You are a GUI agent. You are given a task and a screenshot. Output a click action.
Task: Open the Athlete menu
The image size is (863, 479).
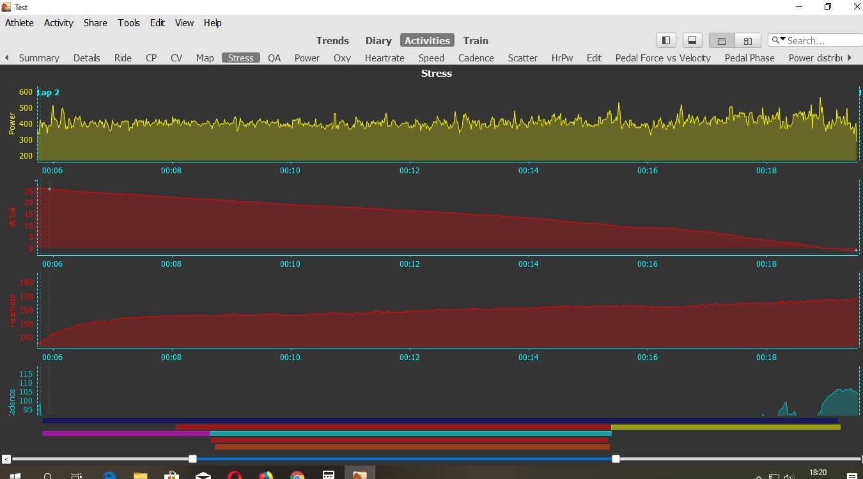point(19,22)
